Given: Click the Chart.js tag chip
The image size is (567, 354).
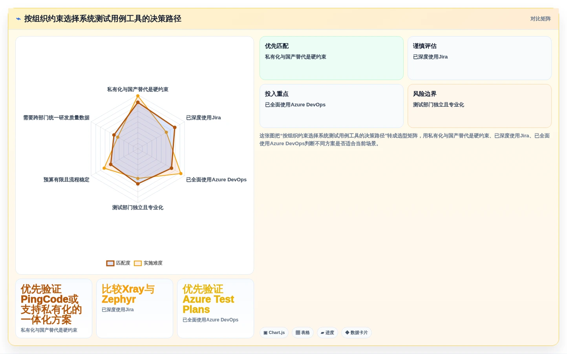Looking at the screenshot, I should coord(274,333).
